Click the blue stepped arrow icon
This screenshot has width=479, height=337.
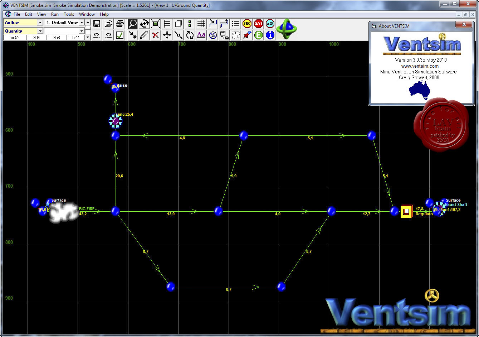click(x=213, y=24)
